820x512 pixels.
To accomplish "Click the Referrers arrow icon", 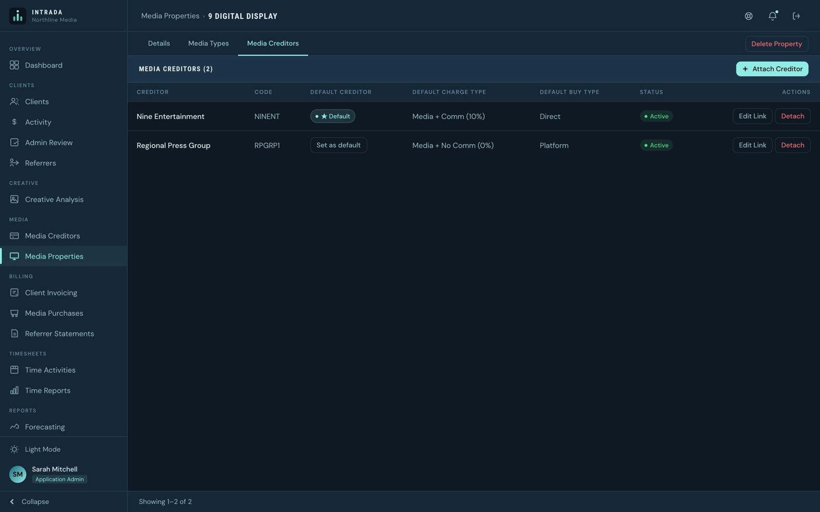I will (x=14, y=163).
